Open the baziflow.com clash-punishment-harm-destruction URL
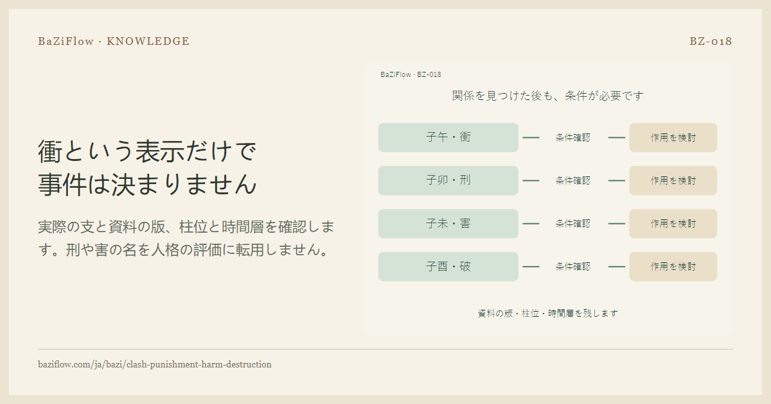Viewport: 771px width, 404px height. pos(155,364)
